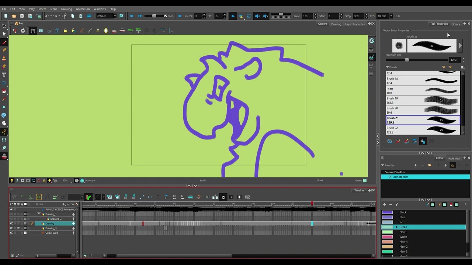
Task: Collapse the Presets section
Action: [x=387, y=67]
